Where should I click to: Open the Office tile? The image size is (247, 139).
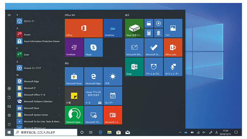click(x=84, y=28)
